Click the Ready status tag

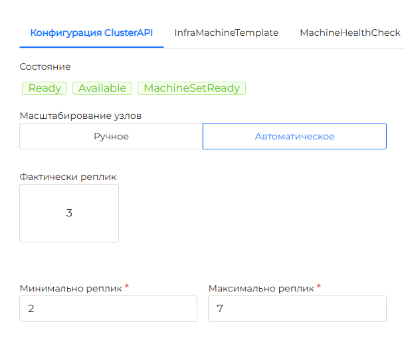[45, 88]
